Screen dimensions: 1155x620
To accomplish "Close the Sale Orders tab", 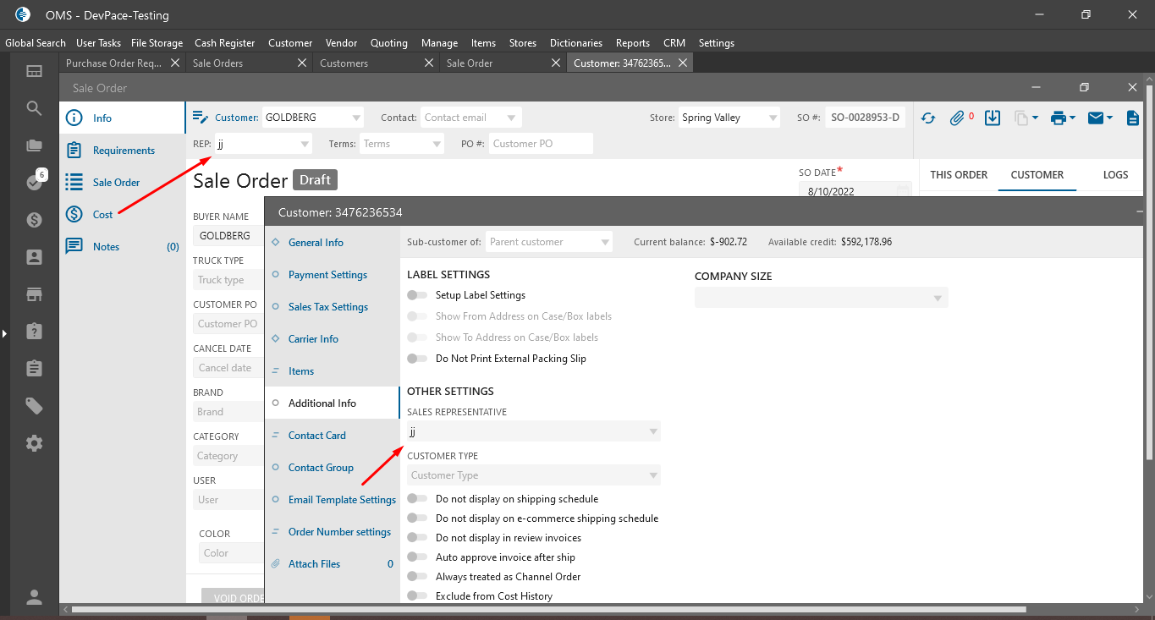I will click(302, 63).
